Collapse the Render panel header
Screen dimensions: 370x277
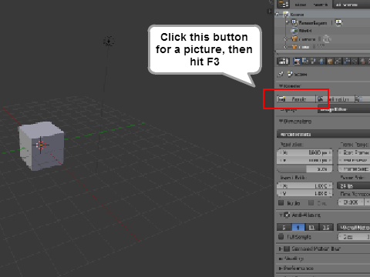tap(291, 85)
